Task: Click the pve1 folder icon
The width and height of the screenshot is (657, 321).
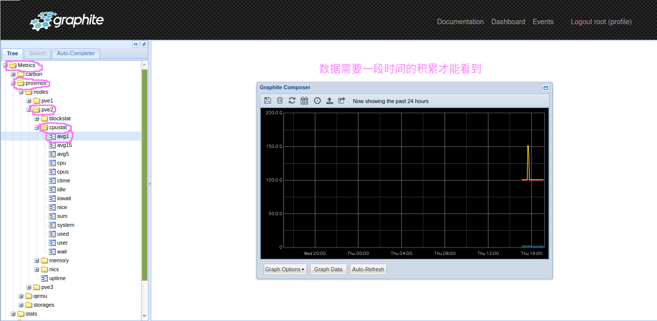Action: (x=36, y=101)
